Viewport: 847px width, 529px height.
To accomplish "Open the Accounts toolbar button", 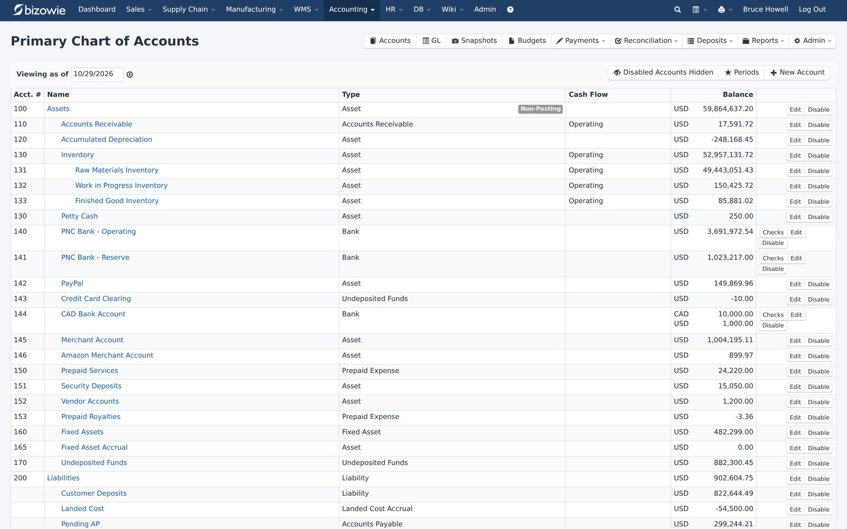I will (x=390, y=41).
